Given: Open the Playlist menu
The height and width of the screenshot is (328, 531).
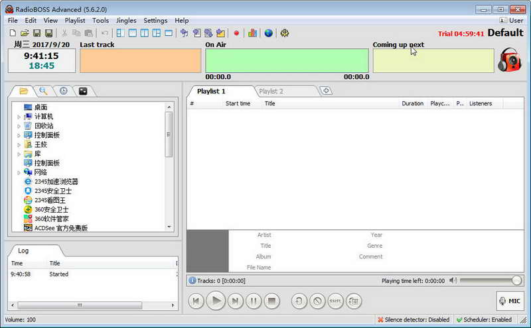Looking at the screenshot, I should [75, 21].
